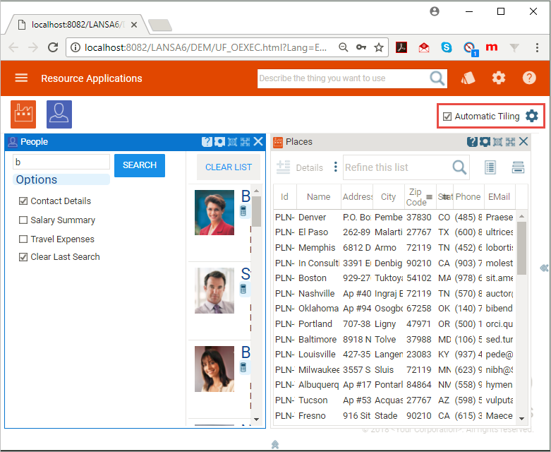The width and height of the screenshot is (551, 452).
Task: Click the shrink icon in the Places title bar
Action: pos(497,142)
